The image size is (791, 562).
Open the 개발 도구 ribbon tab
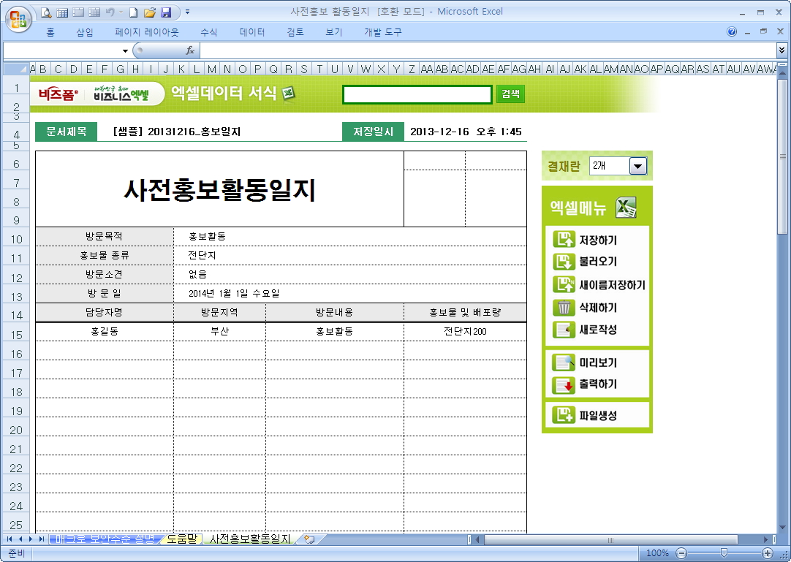(x=383, y=32)
